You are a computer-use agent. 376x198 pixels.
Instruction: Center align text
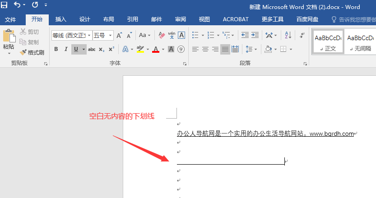tap(205, 49)
